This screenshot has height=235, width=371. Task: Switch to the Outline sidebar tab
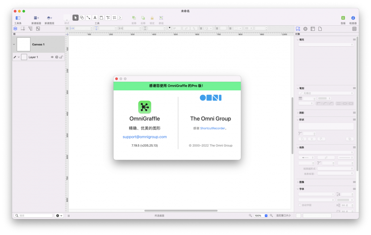(x=30, y=29)
